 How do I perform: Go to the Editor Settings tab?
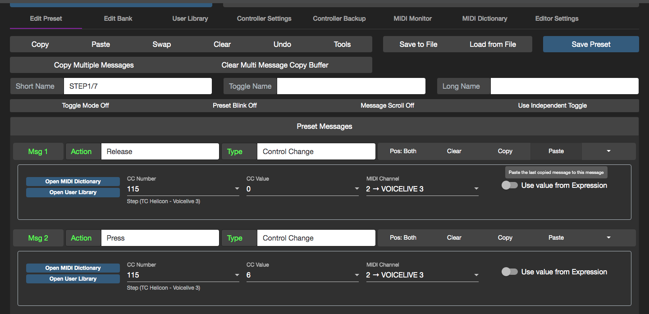point(557,18)
